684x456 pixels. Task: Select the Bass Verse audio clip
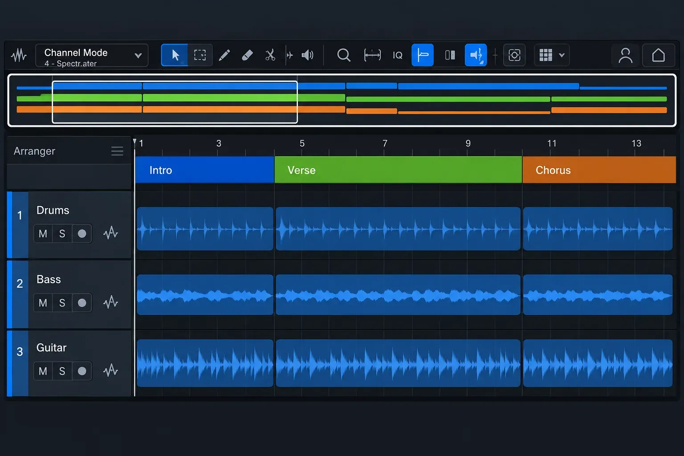398,295
